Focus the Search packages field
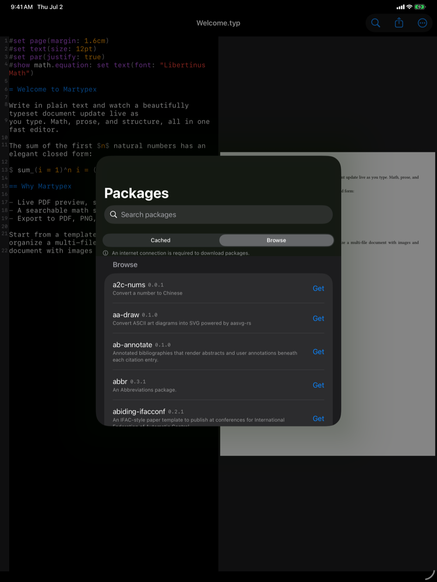 [218, 214]
